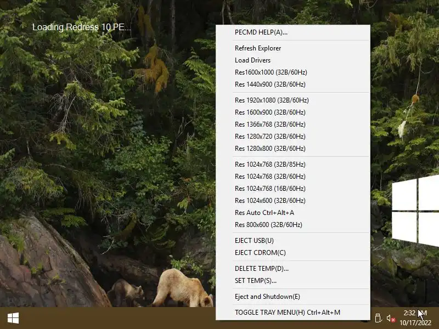Apply Res 1024x768 (32B/60Hz)

pos(293,176)
